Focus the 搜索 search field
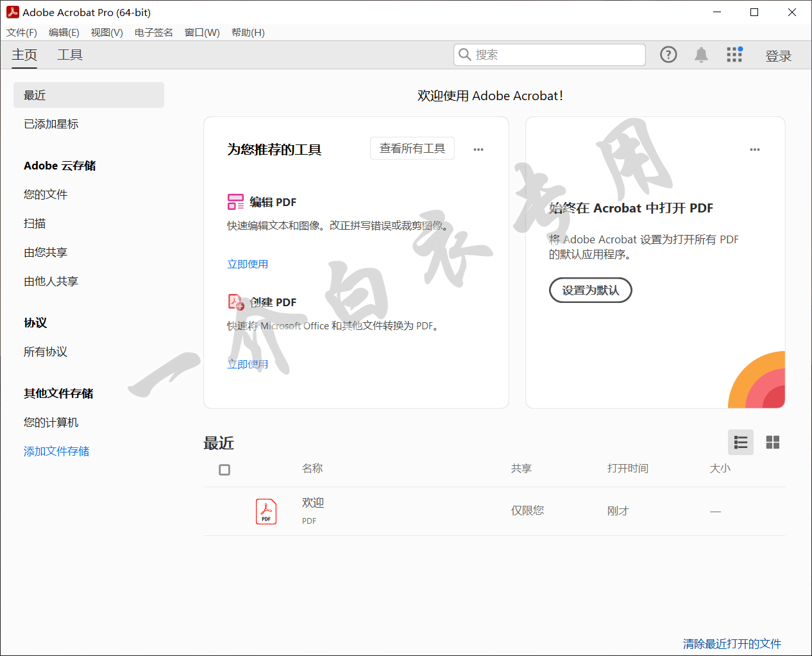Image resolution: width=812 pixels, height=656 pixels. click(550, 55)
